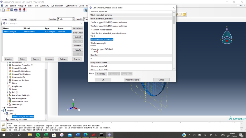Click Submit in Job Manager
This screenshot has width=246, height=138.
[78, 37]
